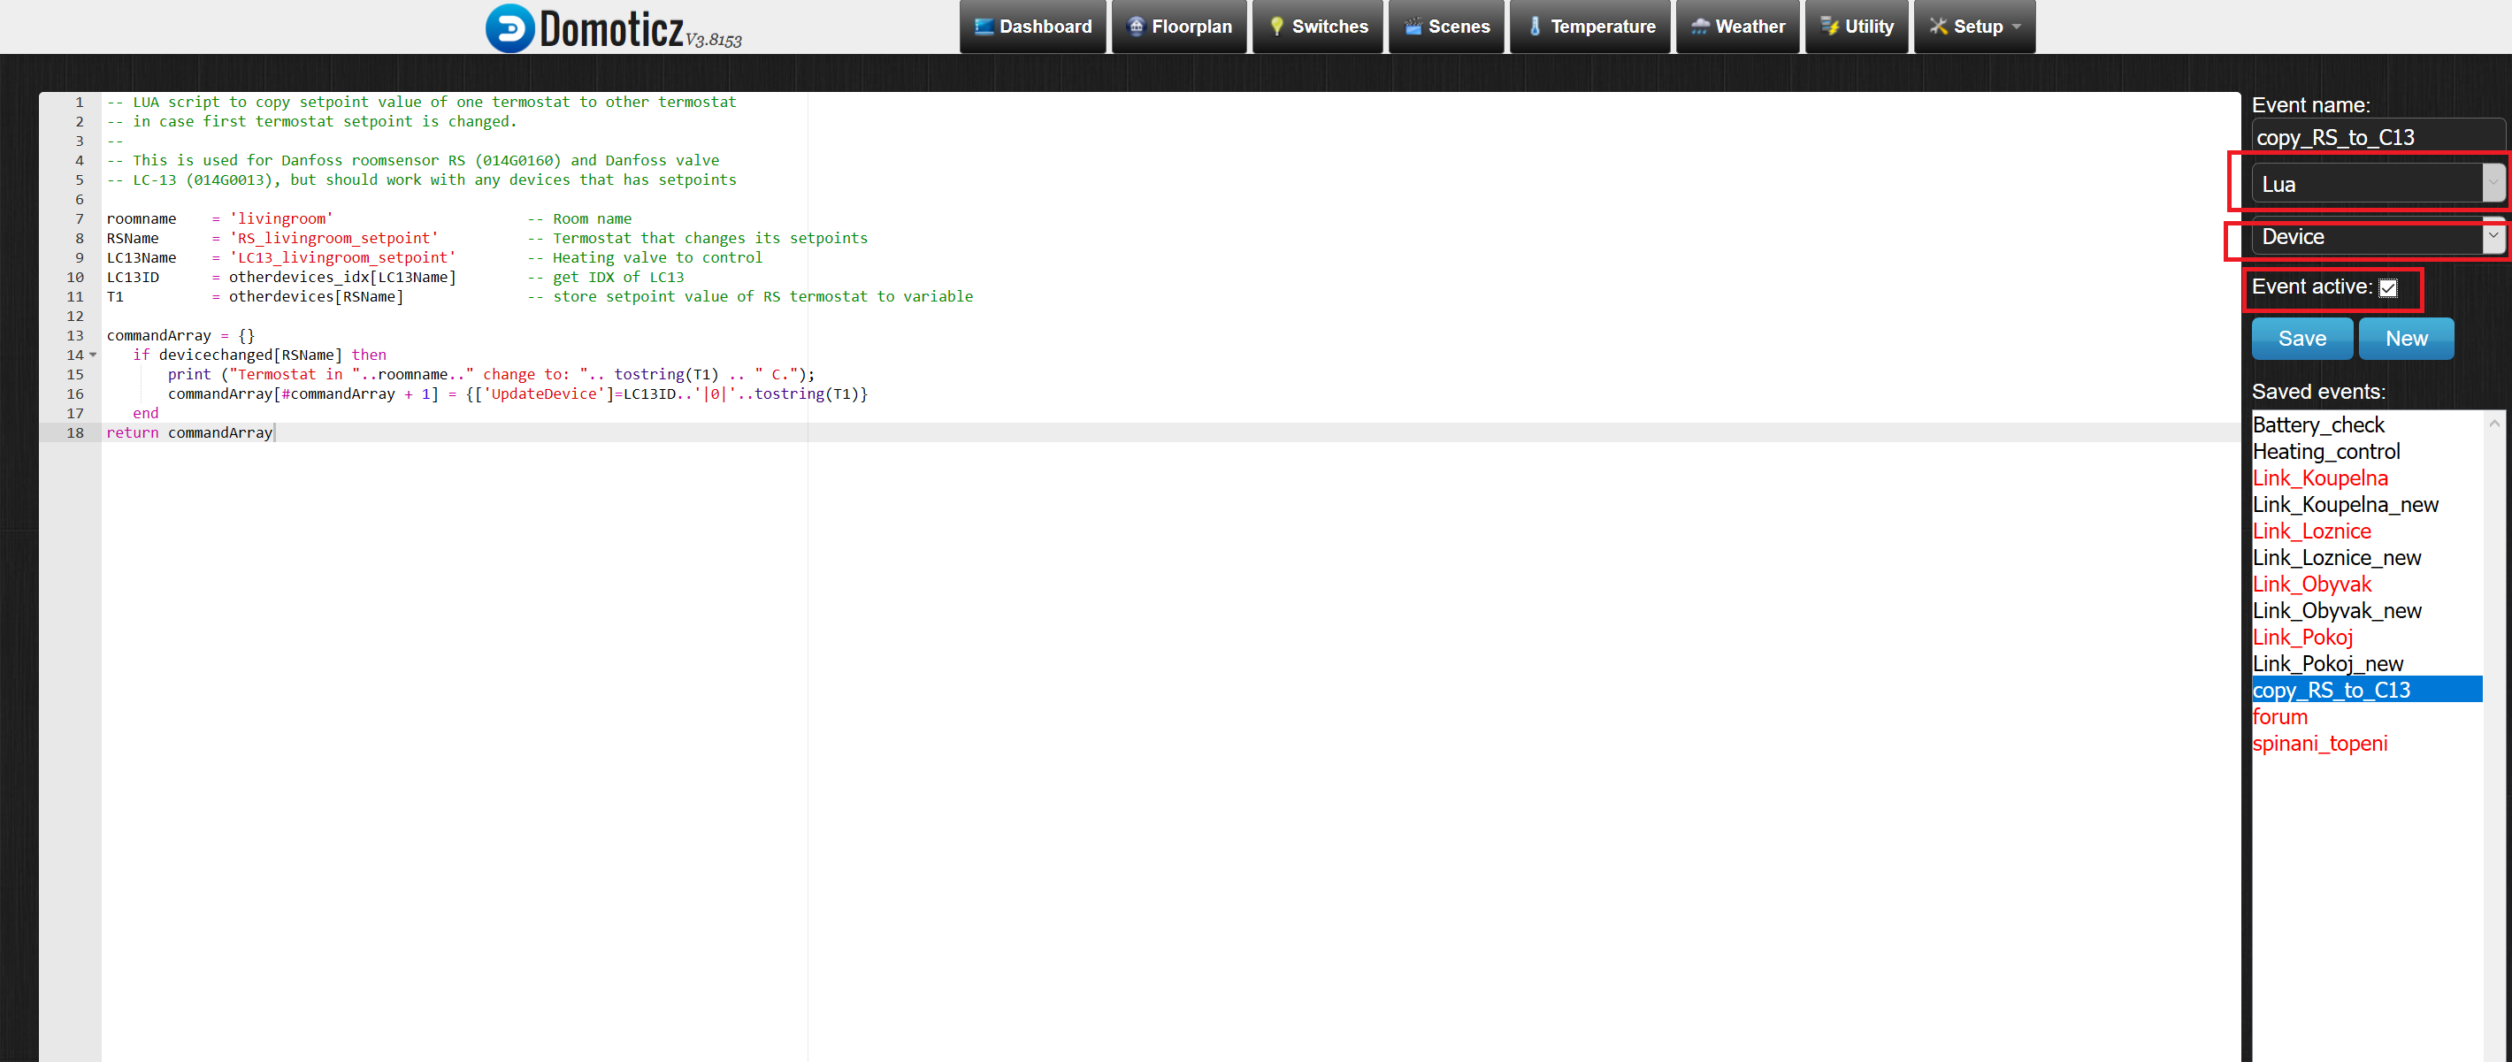
Task: Click line number 1 in gutter
Action: 79,102
